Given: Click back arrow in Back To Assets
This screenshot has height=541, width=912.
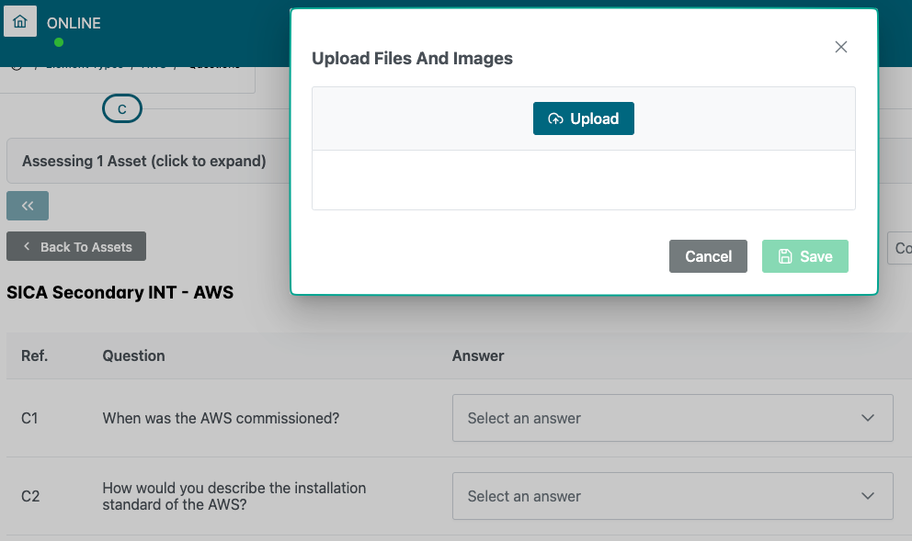Looking at the screenshot, I should tap(27, 247).
